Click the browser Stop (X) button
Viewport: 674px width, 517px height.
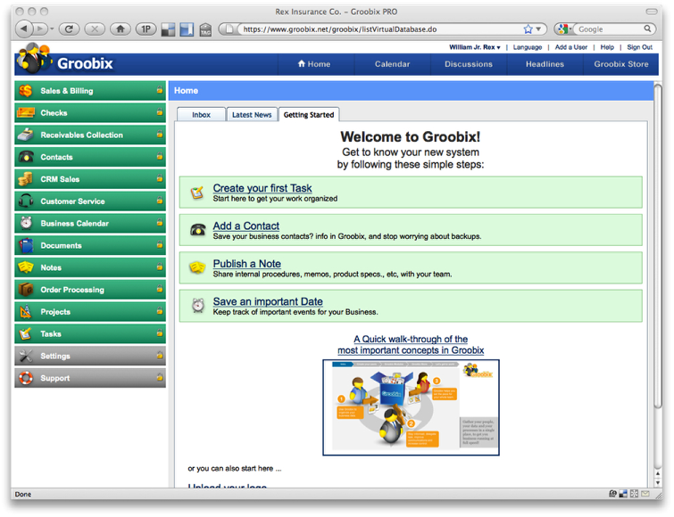pyautogui.click(x=95, y=29)
